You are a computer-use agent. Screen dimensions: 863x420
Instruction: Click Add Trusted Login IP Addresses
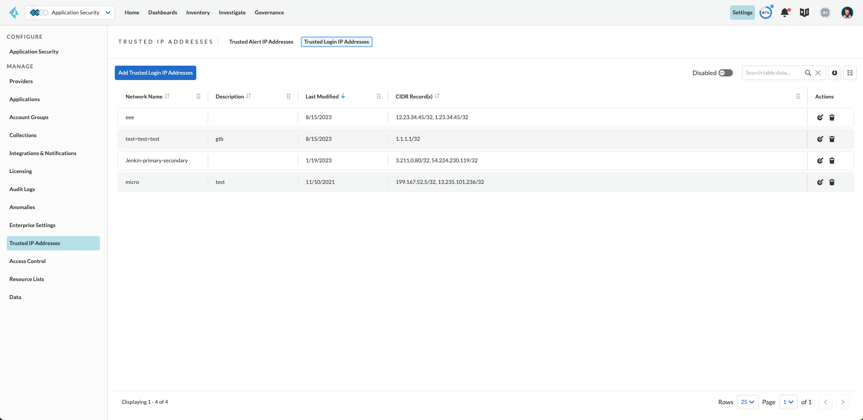pos(155,73)
